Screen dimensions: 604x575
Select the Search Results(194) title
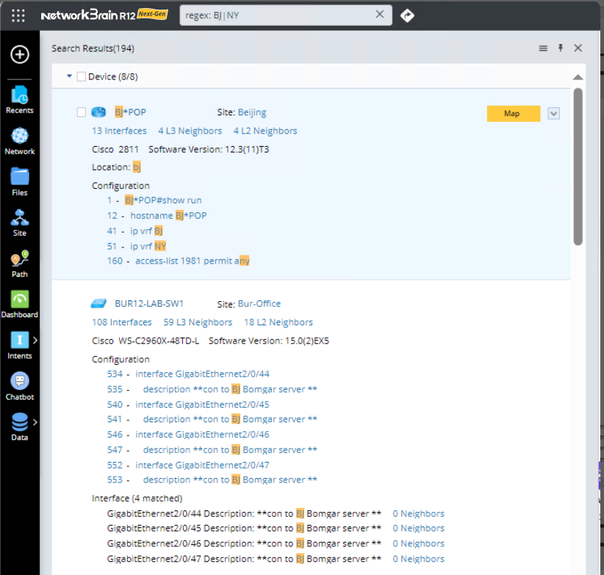(x=93, y=48)
